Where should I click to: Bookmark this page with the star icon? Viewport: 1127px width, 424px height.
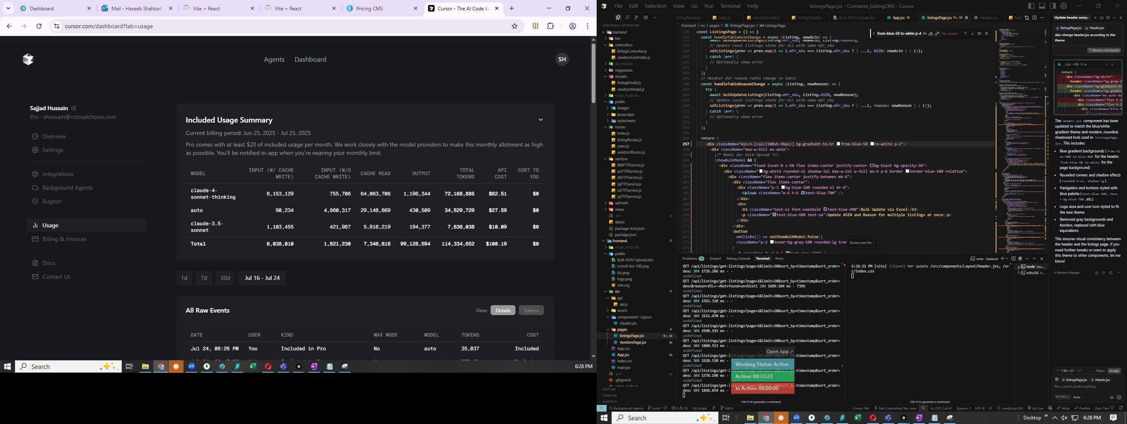(515, 26)
